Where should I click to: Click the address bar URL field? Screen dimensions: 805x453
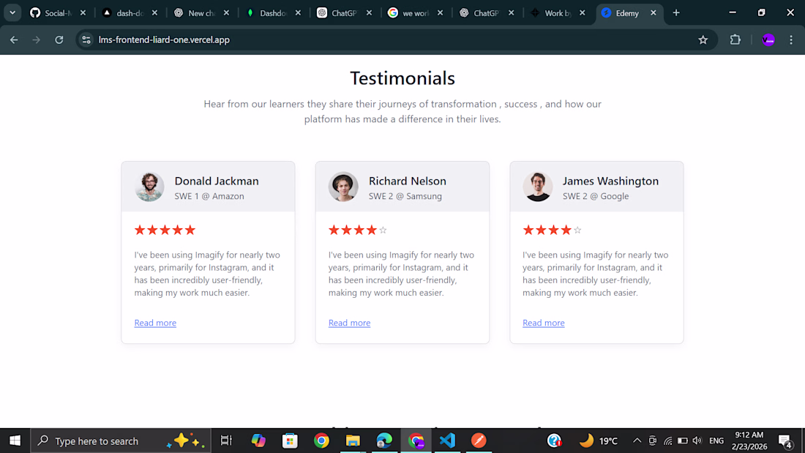tap(395, 40)
